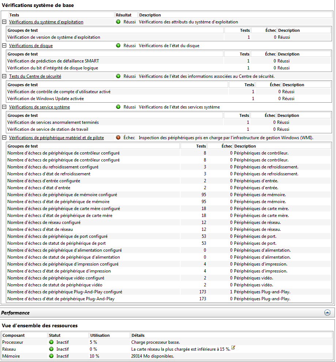Viewport: 336px width, 362px height.
Task: Open Vérifications du système d'exploitation link
Action: (x=46, y=22)
